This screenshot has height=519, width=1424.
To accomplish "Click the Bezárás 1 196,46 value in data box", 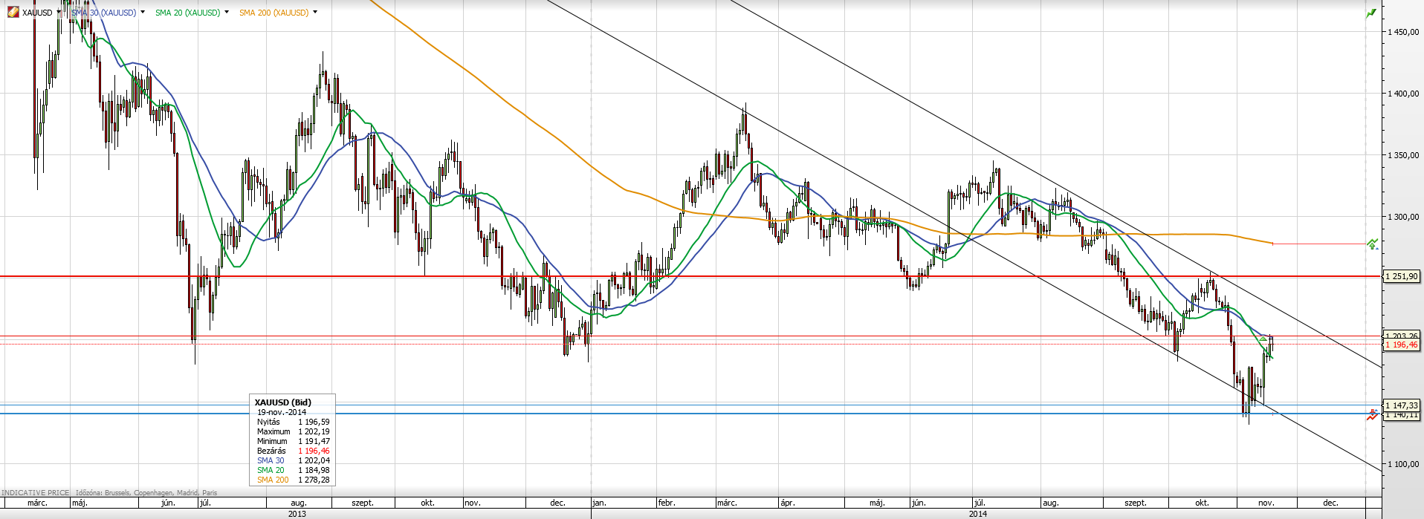I will pyautogui.click(x=314, y=451).
